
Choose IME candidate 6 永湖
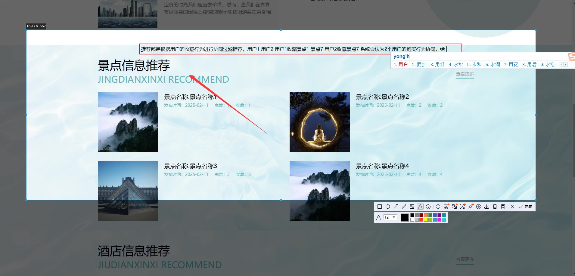coord(493,64)
